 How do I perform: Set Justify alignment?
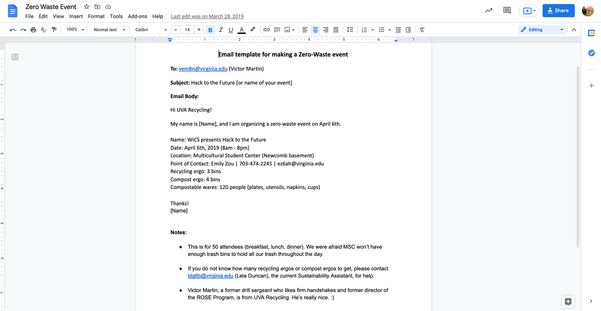336,30
